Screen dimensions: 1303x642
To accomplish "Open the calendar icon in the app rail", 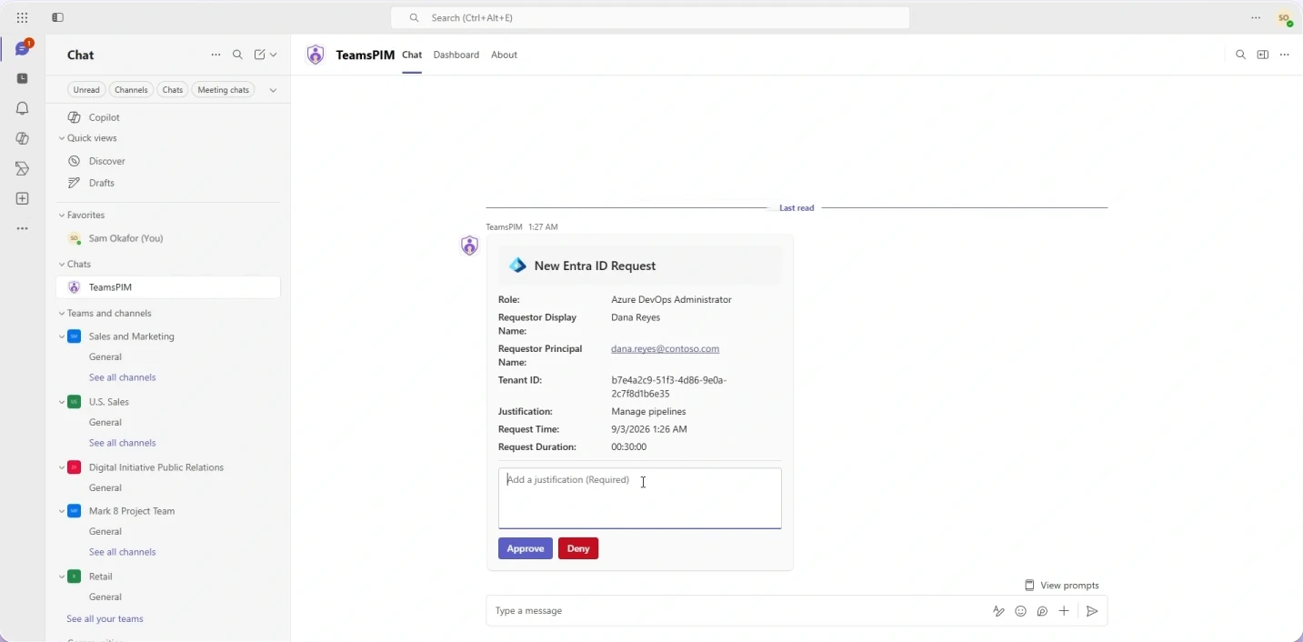I will tap(23, 78).
